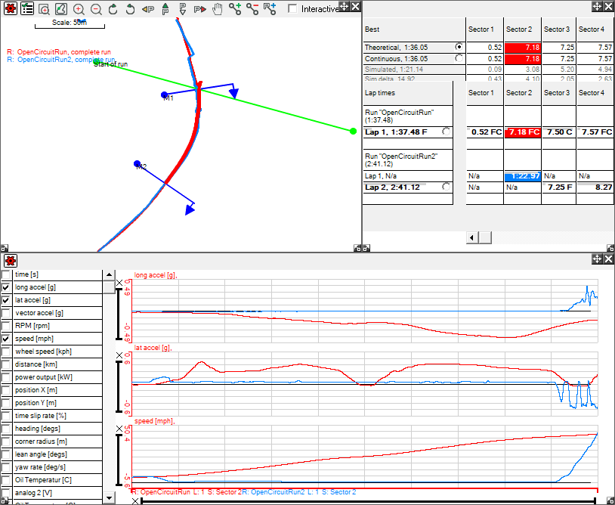The width and height of the screenshot is (615, 505).
Task: Rotate the map clockwise
Action: coord(113,9)
